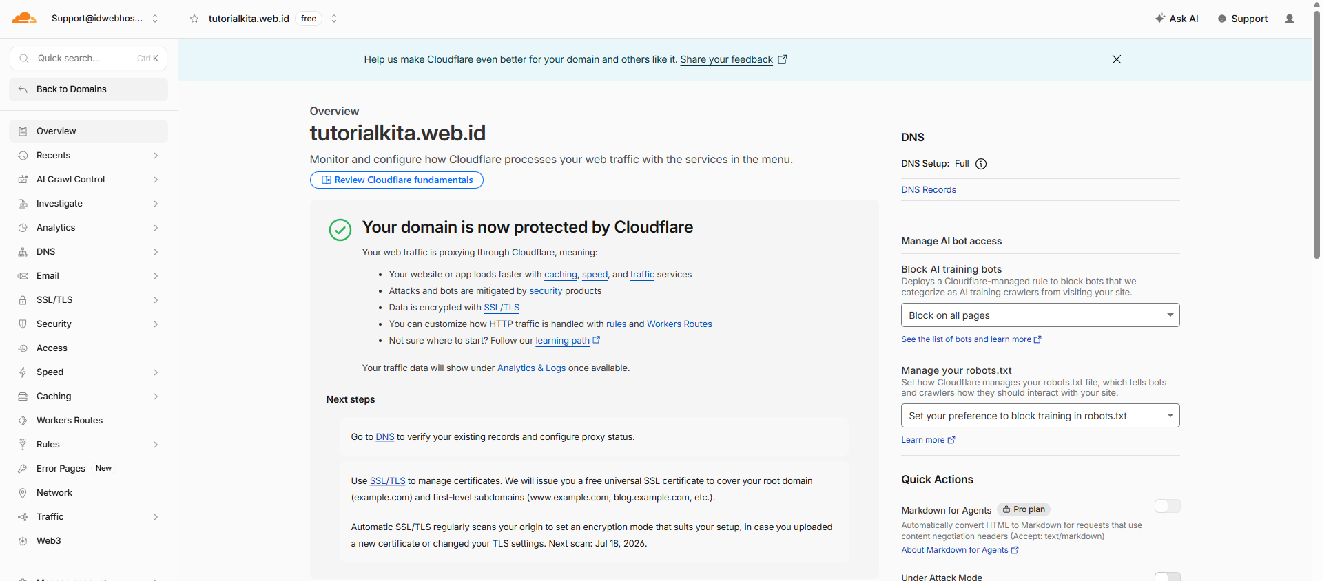The width and height of the screenshot is (1322, 581).
Task: Open Overview in the sidebar
Action: click(88, 131)
